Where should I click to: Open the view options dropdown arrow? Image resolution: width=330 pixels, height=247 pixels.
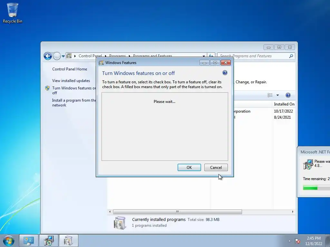277,95
